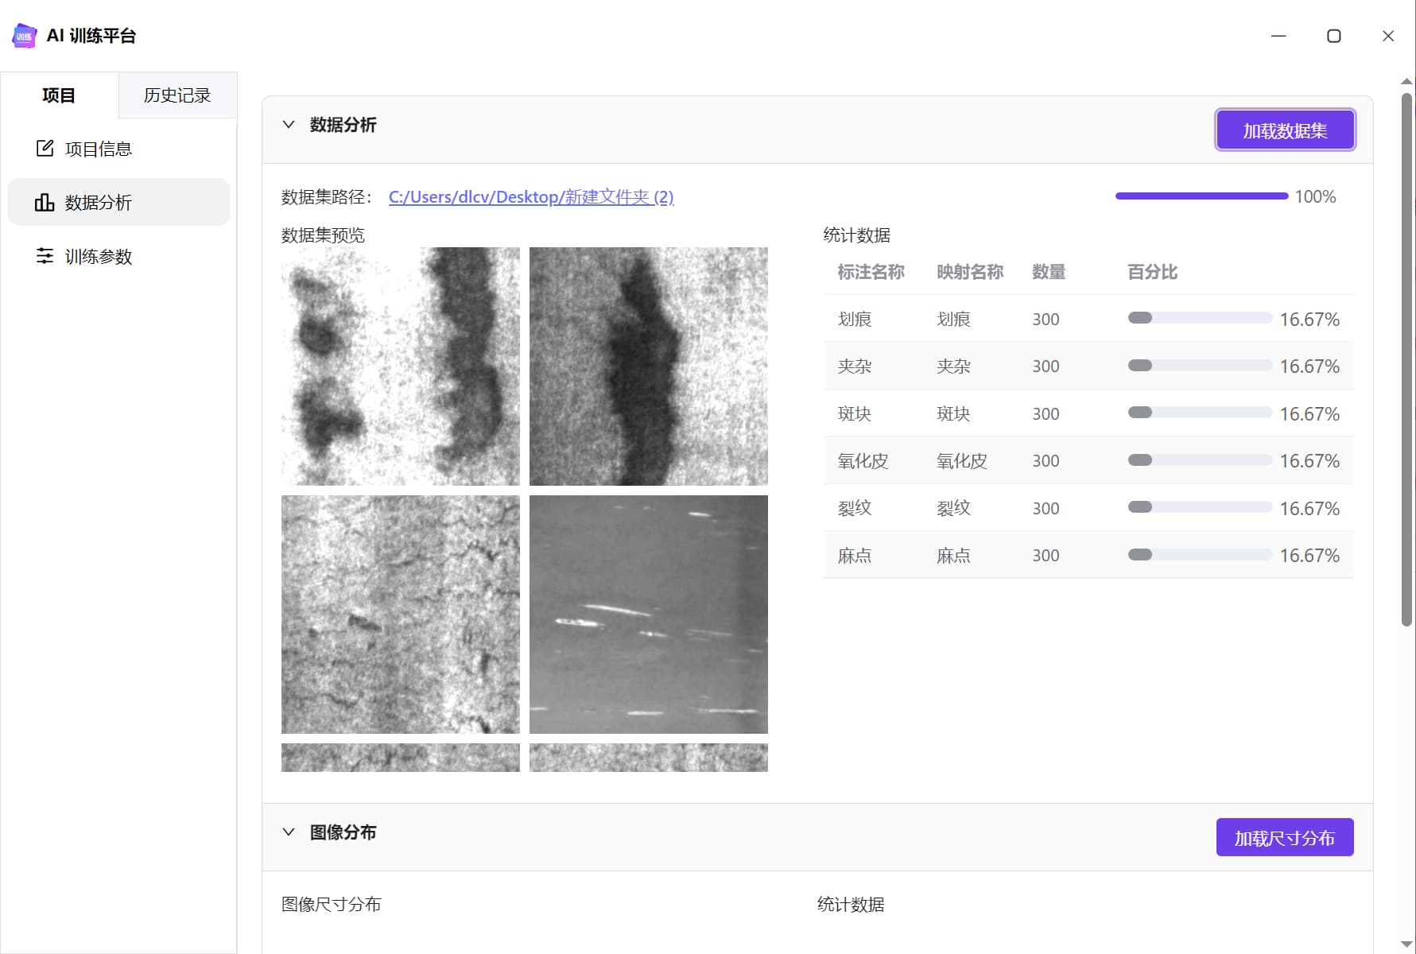Click the dataset loading progress bar at 100%
This screenshot has width=1416, height=954.
pyautogui.click(x=1201, y=196)
